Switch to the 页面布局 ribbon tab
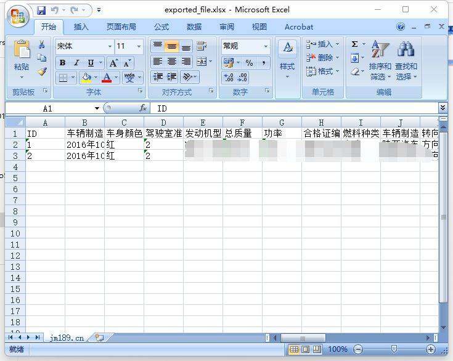 point(121,27)
